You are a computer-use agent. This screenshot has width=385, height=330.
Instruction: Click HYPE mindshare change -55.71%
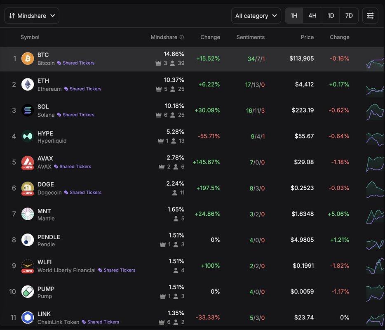click(209, 136)
